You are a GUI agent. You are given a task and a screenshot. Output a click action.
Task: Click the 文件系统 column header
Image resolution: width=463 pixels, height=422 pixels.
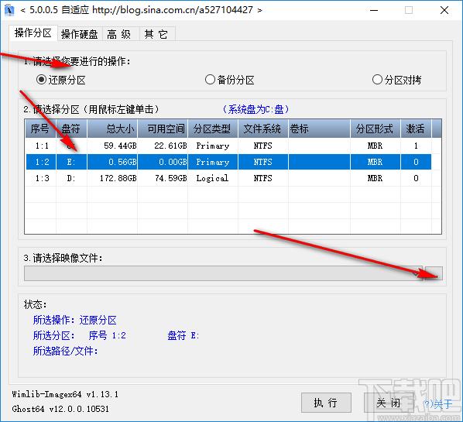[263, 129]
